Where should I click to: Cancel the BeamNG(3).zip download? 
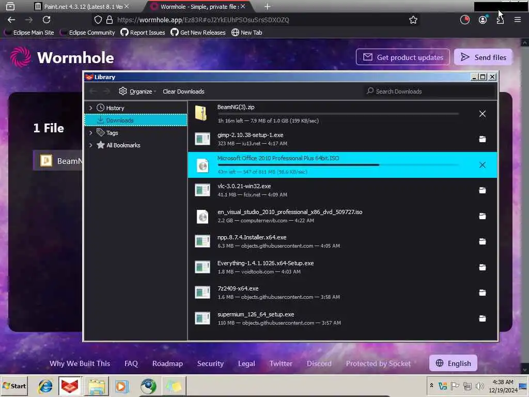point(483,114)
